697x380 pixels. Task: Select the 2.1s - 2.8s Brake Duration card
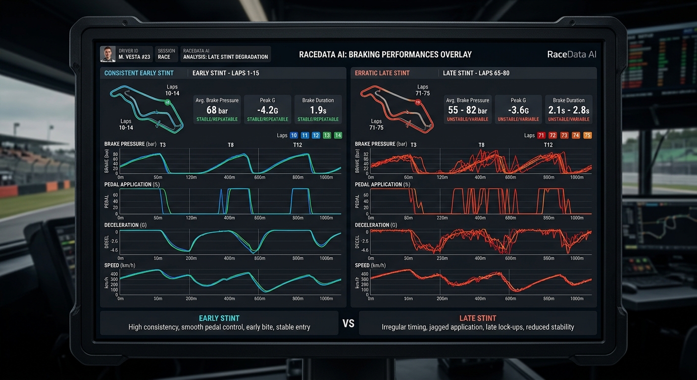pyautogui.click(x=569, y=109)
